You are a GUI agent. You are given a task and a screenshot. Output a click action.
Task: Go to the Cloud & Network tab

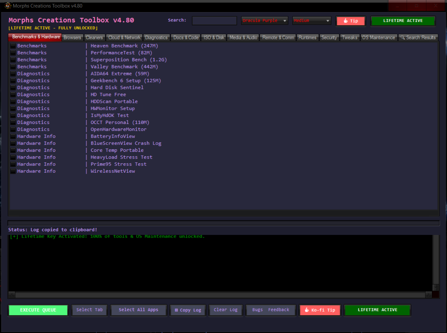(x=125, y=38)
